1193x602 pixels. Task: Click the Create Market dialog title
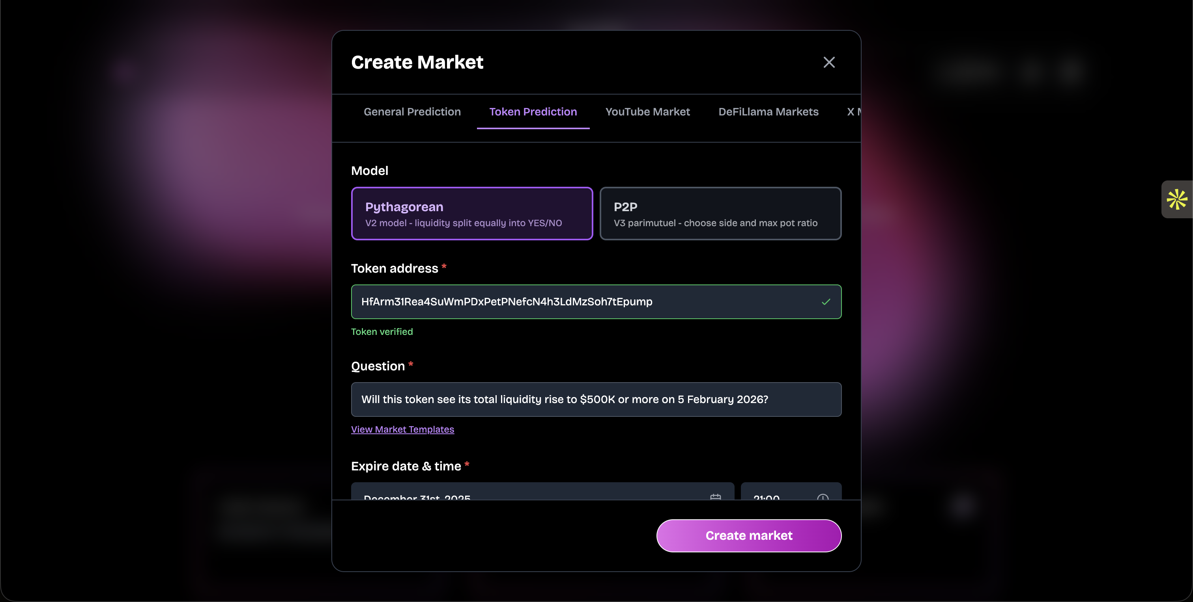click(417, 62)
